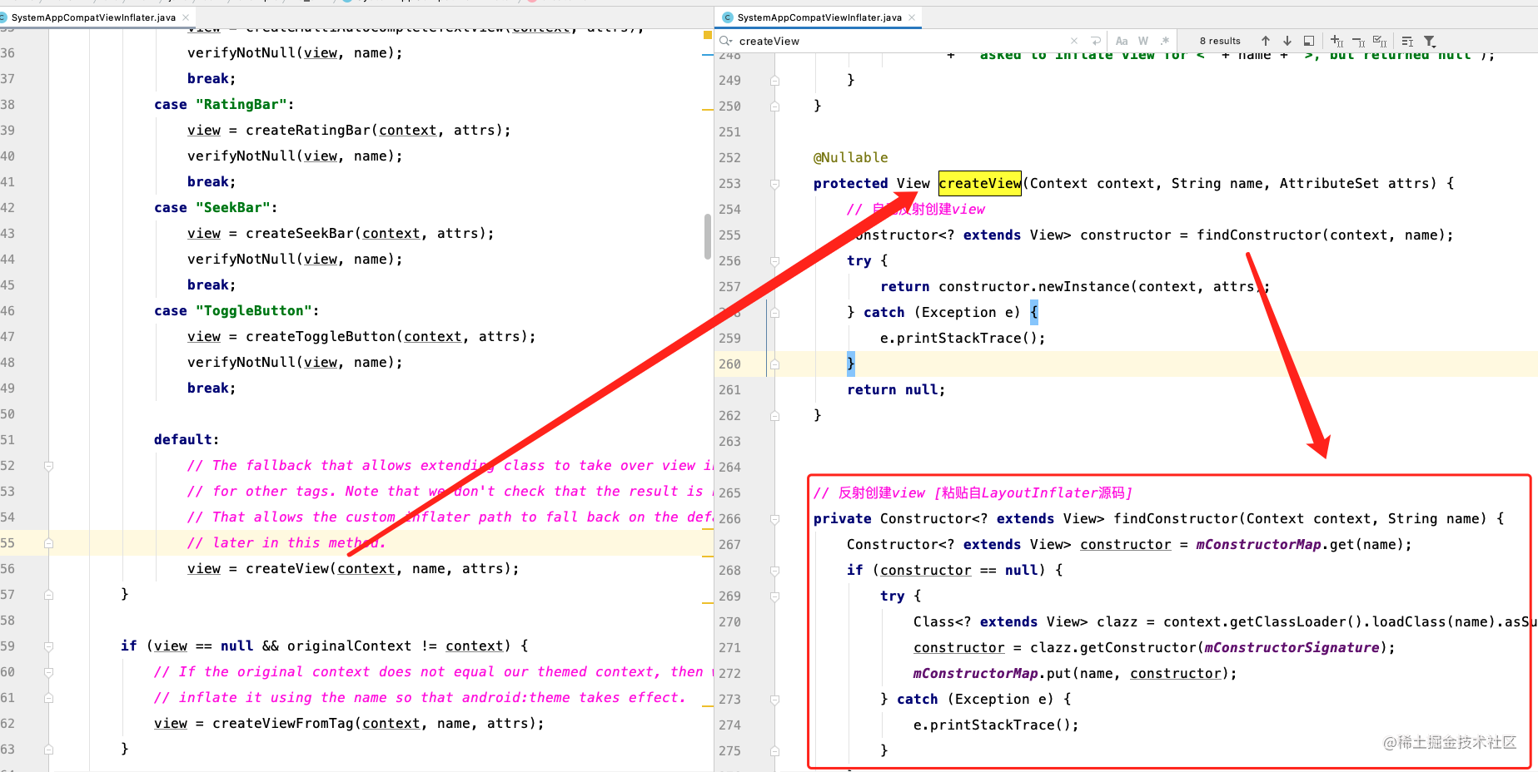Click default: label in left pane

tap(187, 439)
